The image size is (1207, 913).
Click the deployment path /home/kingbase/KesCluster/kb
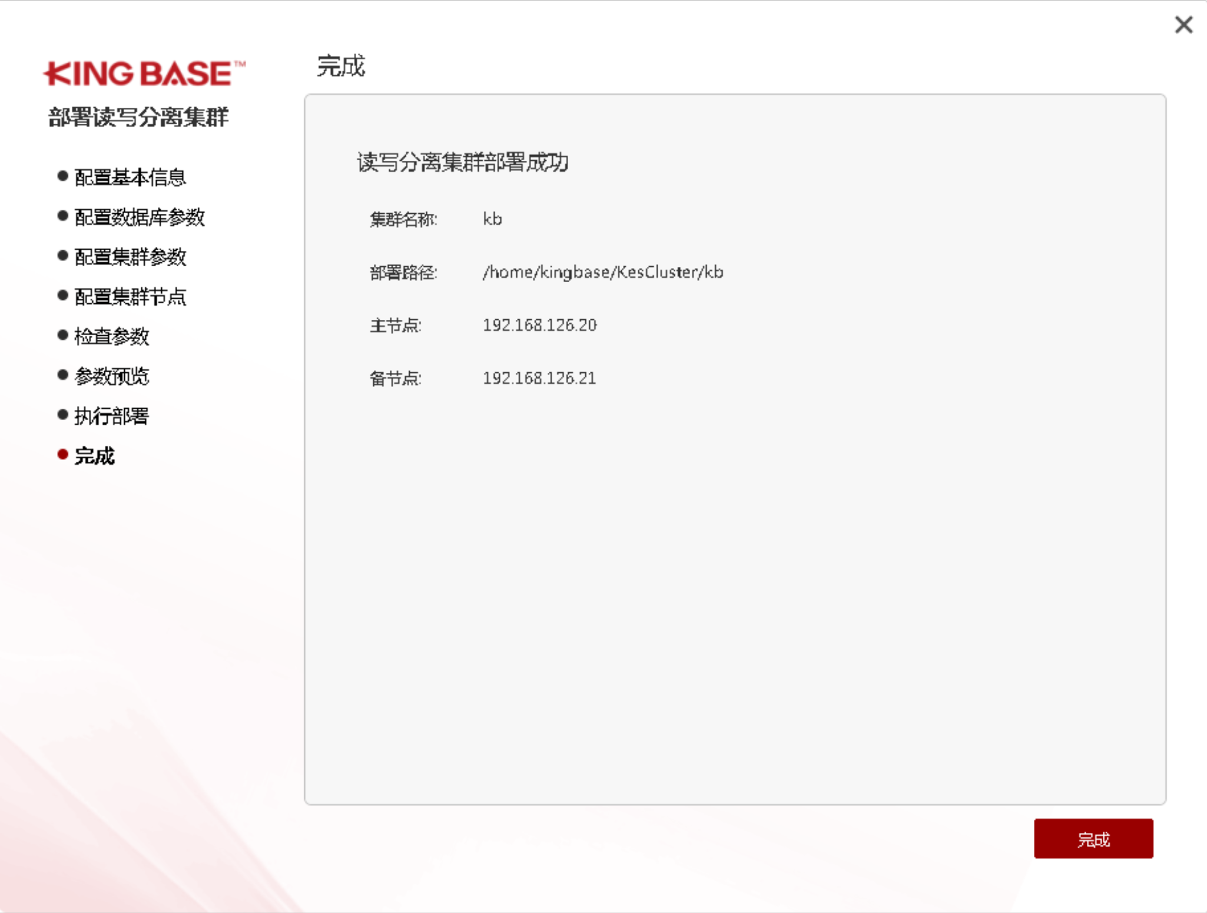pos(603,272)
